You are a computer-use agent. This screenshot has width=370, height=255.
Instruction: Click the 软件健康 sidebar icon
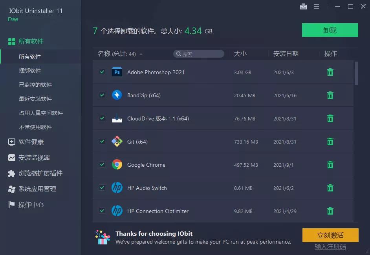tap(12, 142)
